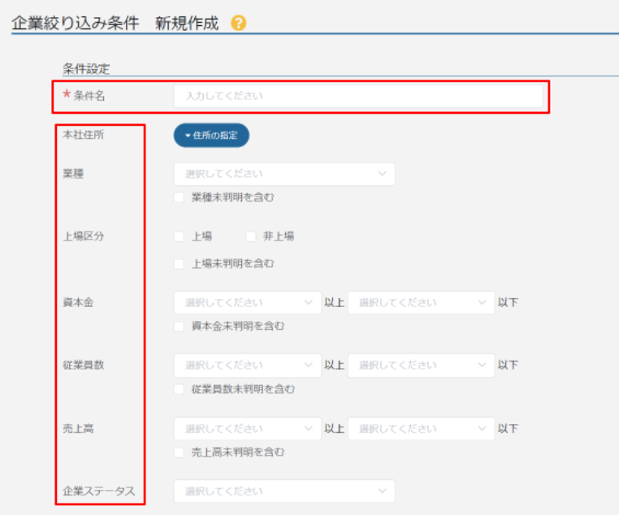Click the chevron arrow in 企業ステータス dropdown
The width and height of the screenshot is (619, 515).
[x=382, y=491]
